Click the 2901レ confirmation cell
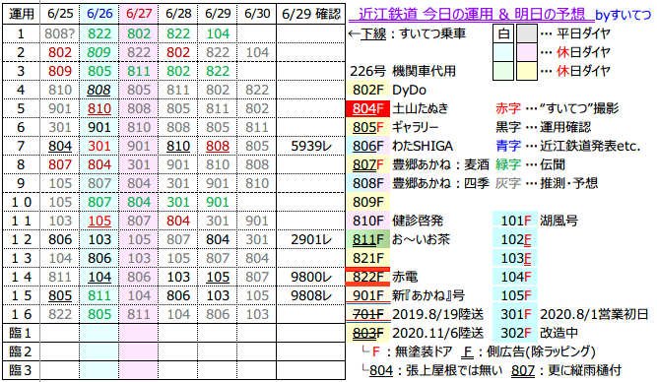The width and height of the screenshot is (657, 382). click(x=311, y=239)
